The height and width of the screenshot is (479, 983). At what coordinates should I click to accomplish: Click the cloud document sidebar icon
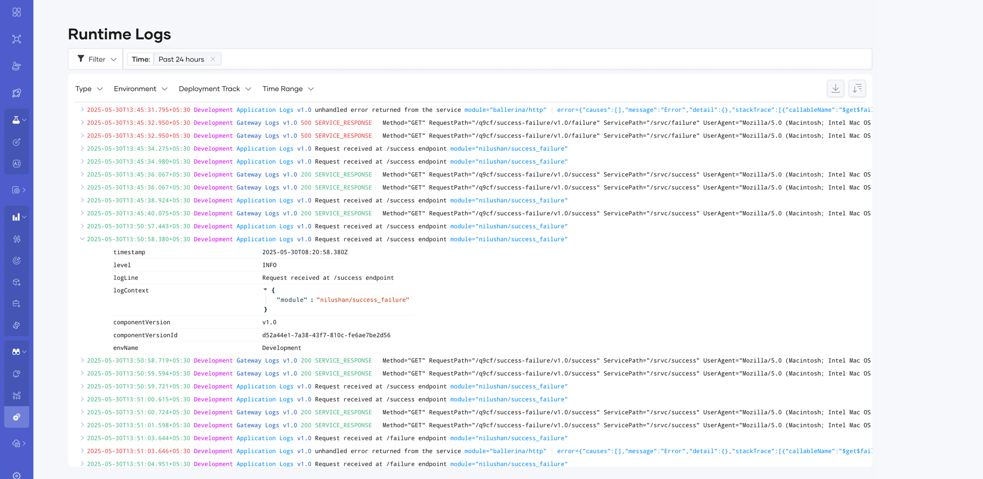point(16,443)
